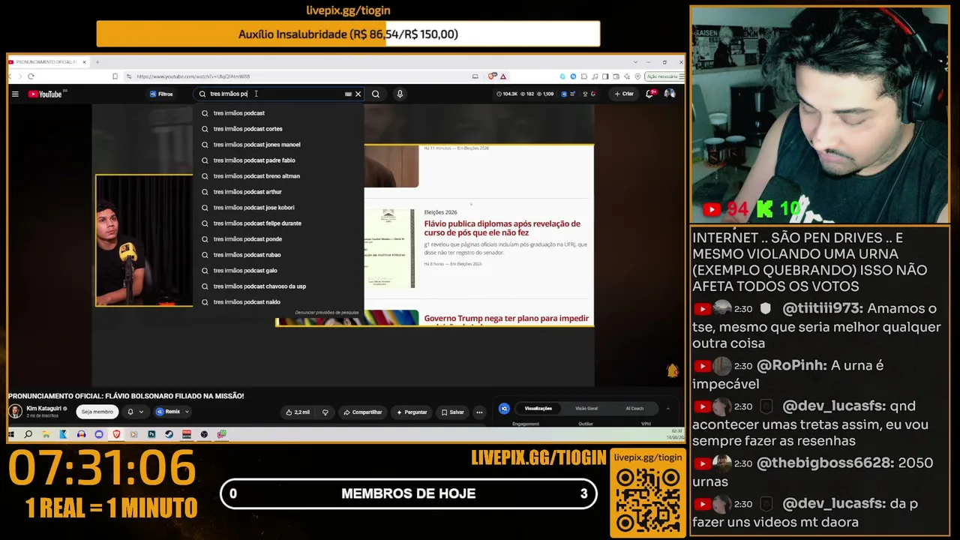Image resolution: width=960 pixels, height=540 pixels.
Task: Dislike the video with thumbs-down
Action: tap(325, 412)
